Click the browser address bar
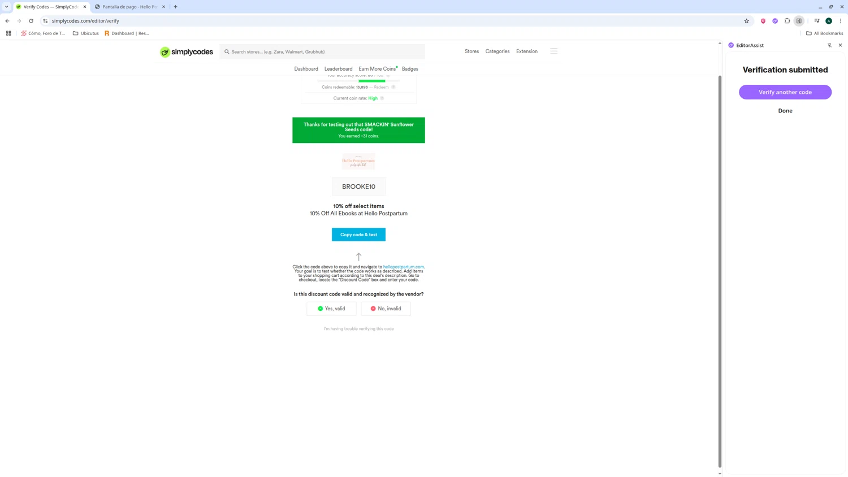Screen dimensions: 848x477 (x=396, y=21)
